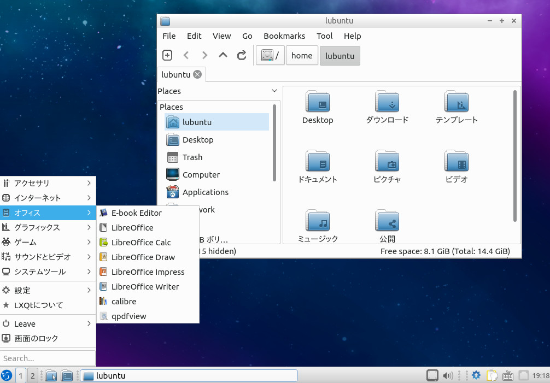Go to parent folder with up arrow
The height and width of the screenshot is (383, 550).
(x=223, y=55)
